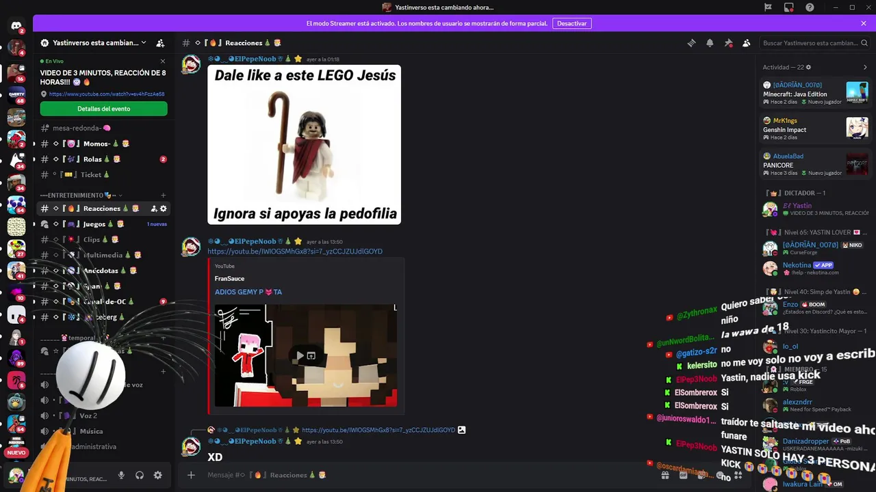Open Anécdotas channel
Image resolution: width=876 pixels, height=492 pixels.
click(103, 271)
